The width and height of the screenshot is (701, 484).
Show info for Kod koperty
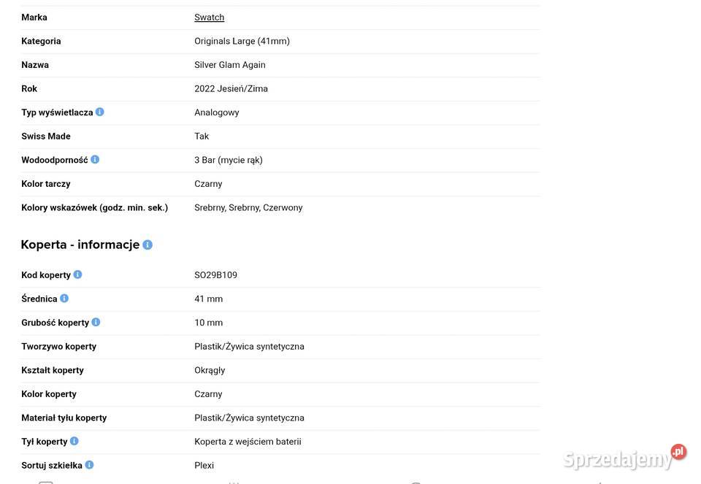(x=77, y=274)
